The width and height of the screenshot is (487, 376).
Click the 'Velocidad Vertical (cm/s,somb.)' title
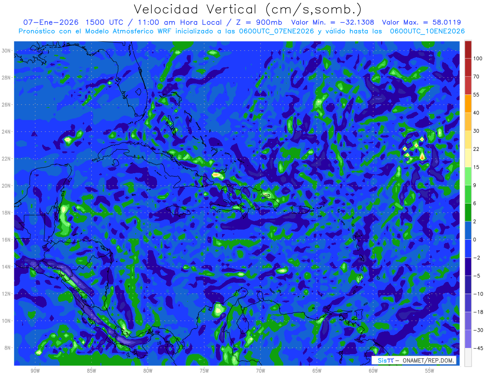(248, 10)
